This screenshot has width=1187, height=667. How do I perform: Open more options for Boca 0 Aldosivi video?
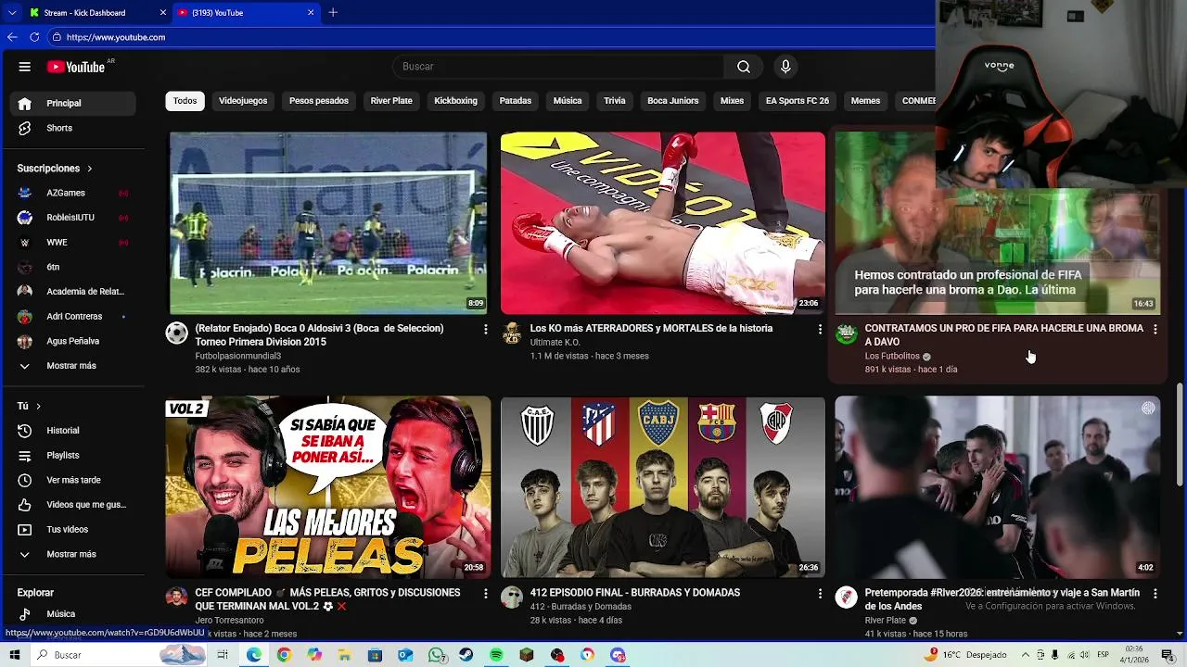point(485,329)
